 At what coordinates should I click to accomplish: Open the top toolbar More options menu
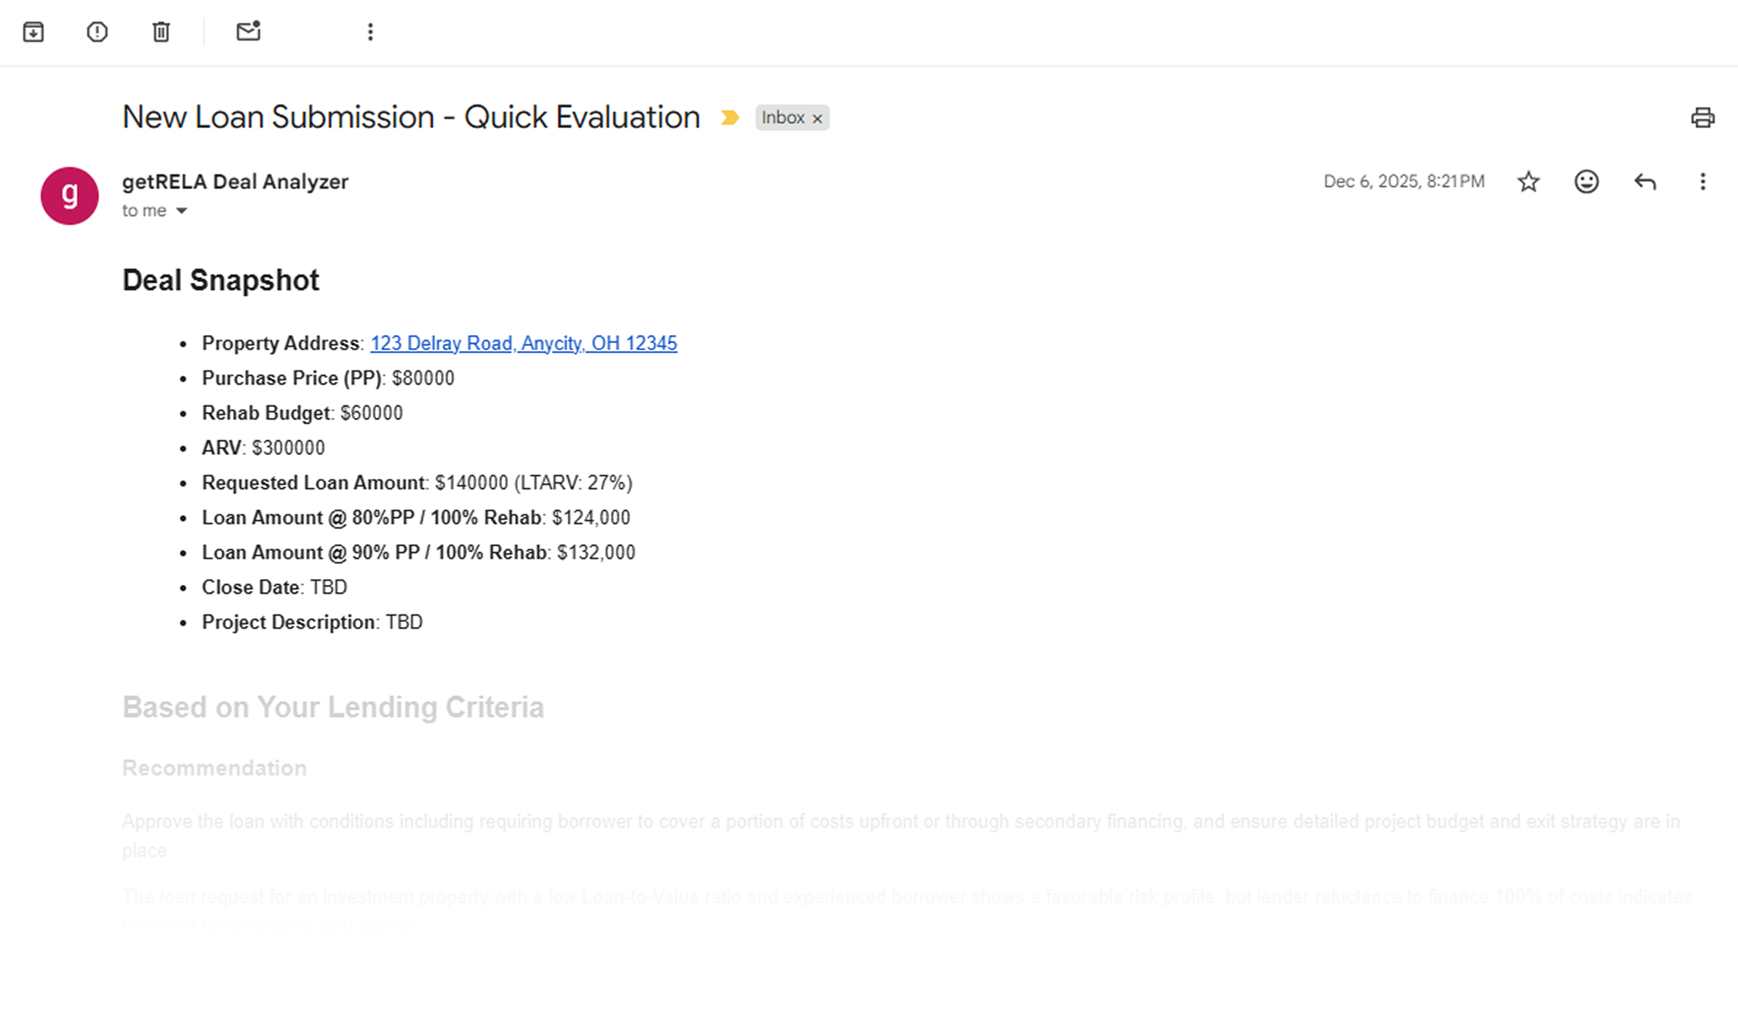click(x=371, y=32)
